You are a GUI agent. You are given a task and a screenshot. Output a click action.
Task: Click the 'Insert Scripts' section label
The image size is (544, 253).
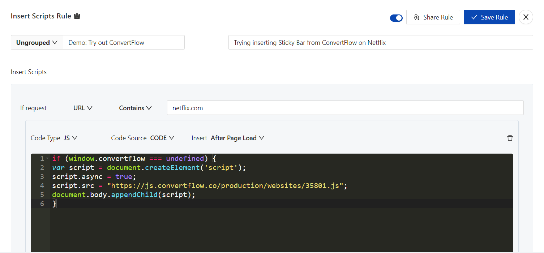coord(29,72)
